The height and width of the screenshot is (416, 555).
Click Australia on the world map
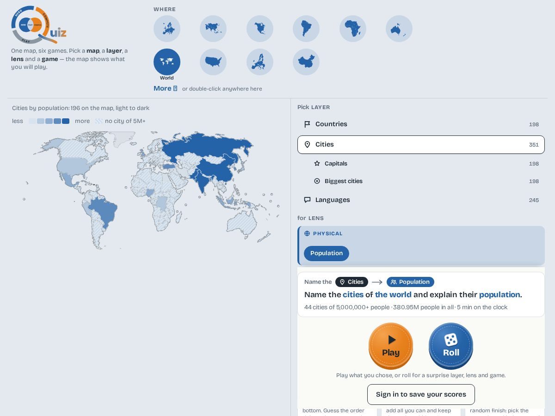tap(242, 223)
